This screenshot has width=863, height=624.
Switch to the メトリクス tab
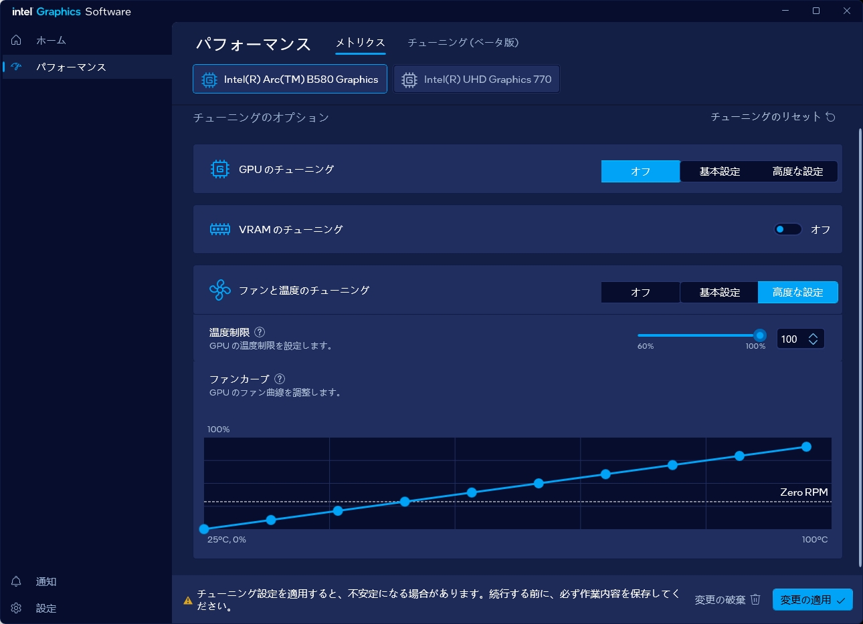pos(360,43)
